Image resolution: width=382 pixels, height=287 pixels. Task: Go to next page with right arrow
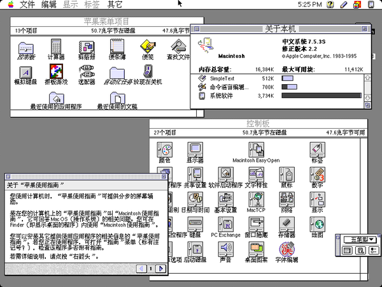tap(160, 269)
